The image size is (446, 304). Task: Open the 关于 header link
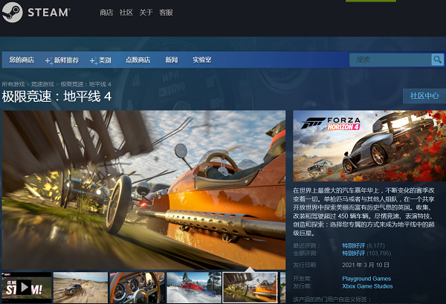point(146,13)
